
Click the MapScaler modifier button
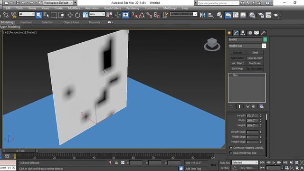coord(255,63)
